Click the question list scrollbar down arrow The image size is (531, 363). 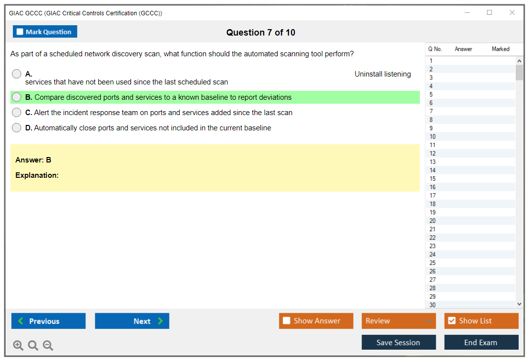[519, 304]
